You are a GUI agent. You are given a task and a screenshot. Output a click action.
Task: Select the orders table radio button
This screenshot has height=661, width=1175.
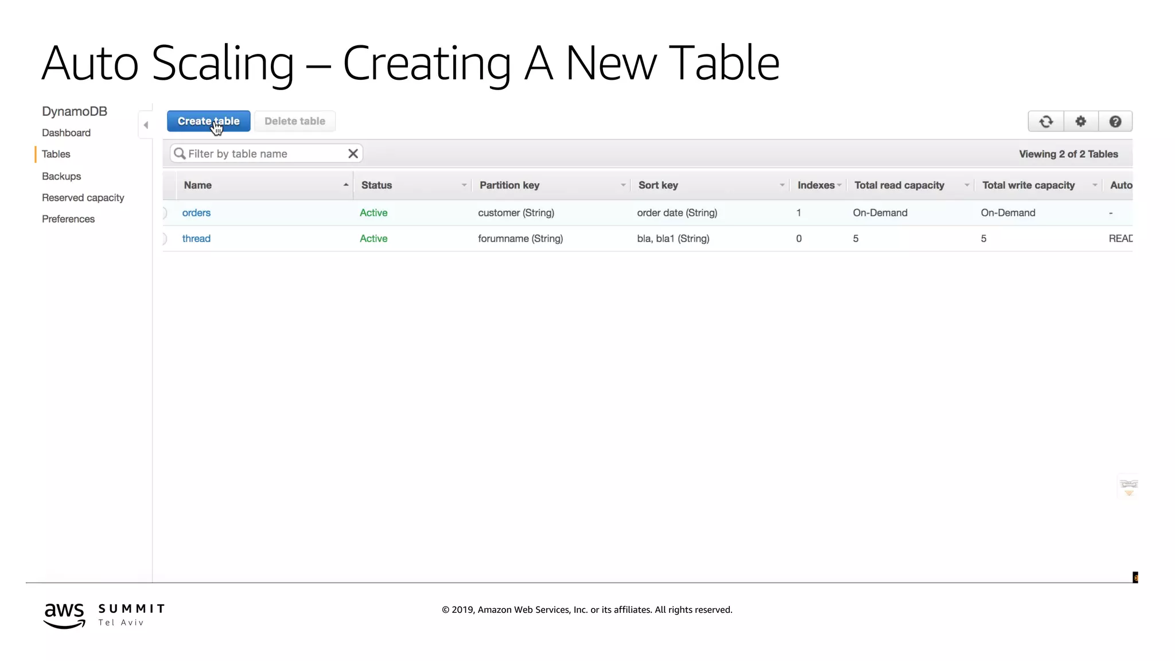[x=164, y=213]
